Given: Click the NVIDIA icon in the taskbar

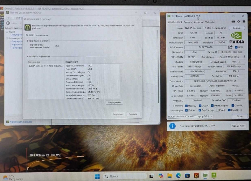Looking at the screenshot, I should 214,175.
